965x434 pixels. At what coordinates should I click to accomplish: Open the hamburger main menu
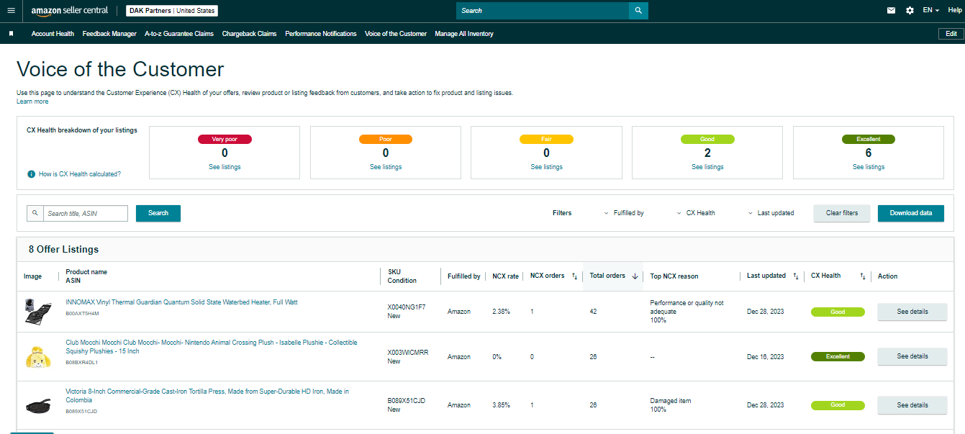pos(11,11)
